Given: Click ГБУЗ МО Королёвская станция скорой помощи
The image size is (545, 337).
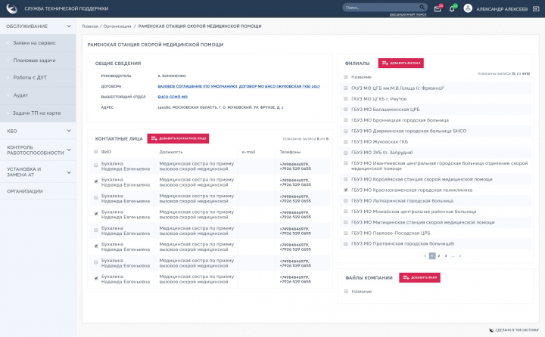Looking at the screenshot, I should (436, 179).
